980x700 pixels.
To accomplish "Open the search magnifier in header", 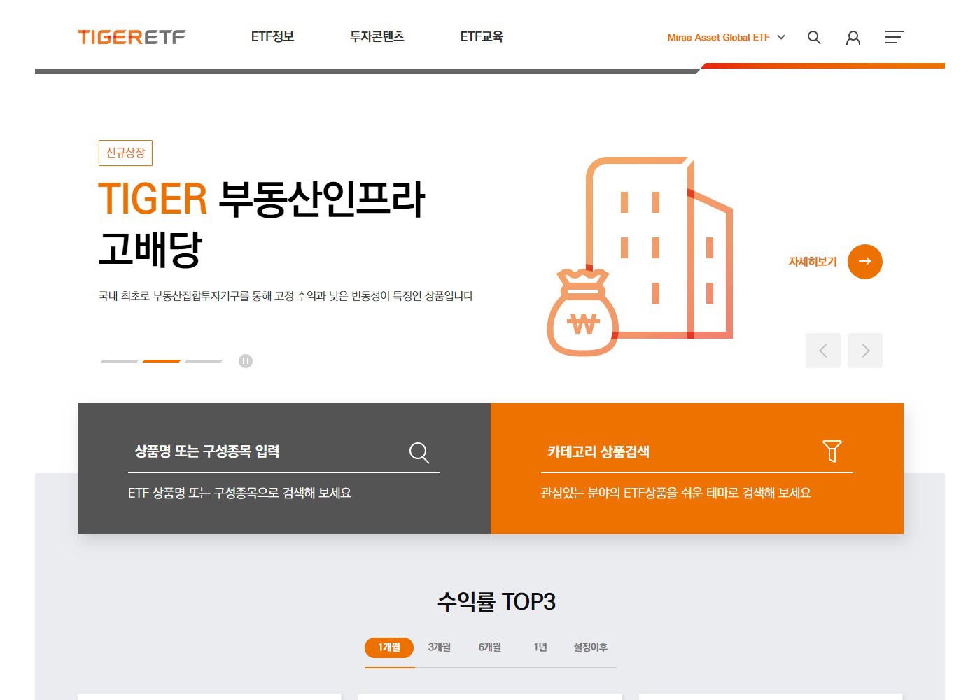I will click(814, 37).
